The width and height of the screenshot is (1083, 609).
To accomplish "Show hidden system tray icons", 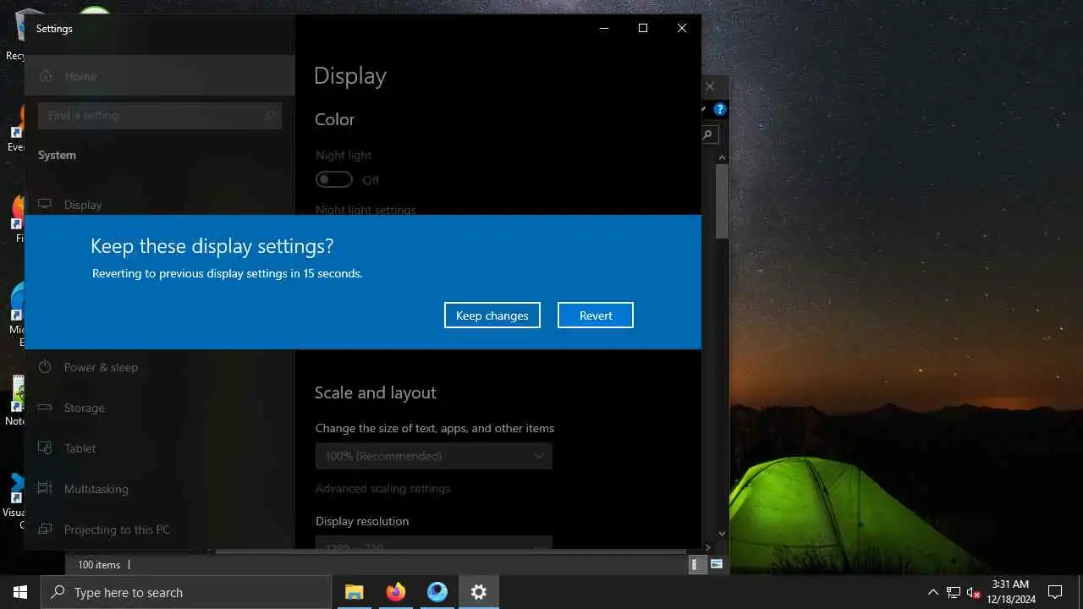I will coord(933,592).
